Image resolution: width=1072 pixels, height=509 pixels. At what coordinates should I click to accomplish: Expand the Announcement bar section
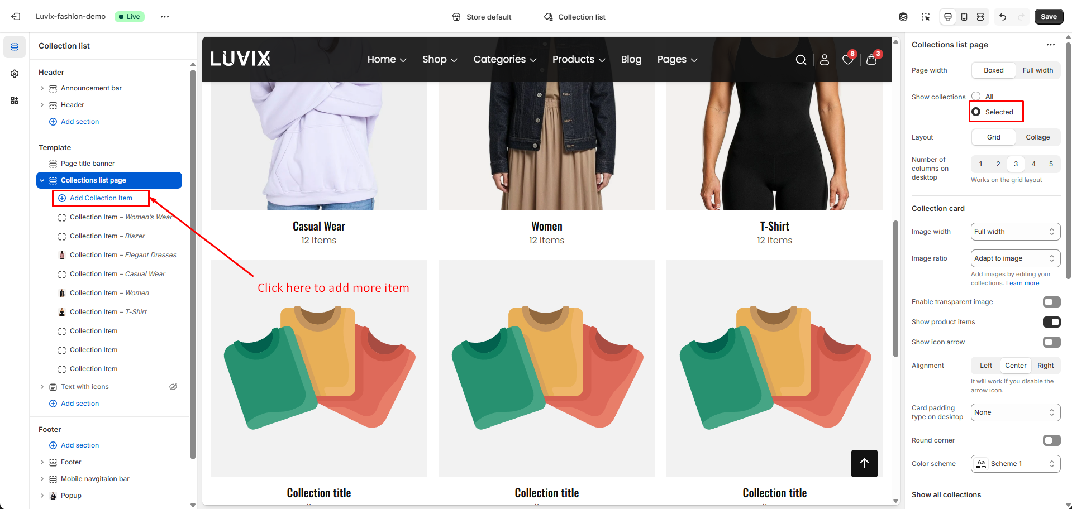tap(42, 88)
